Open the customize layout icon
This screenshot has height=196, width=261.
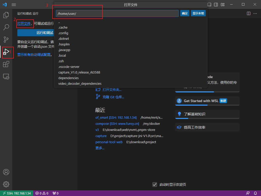223,5
